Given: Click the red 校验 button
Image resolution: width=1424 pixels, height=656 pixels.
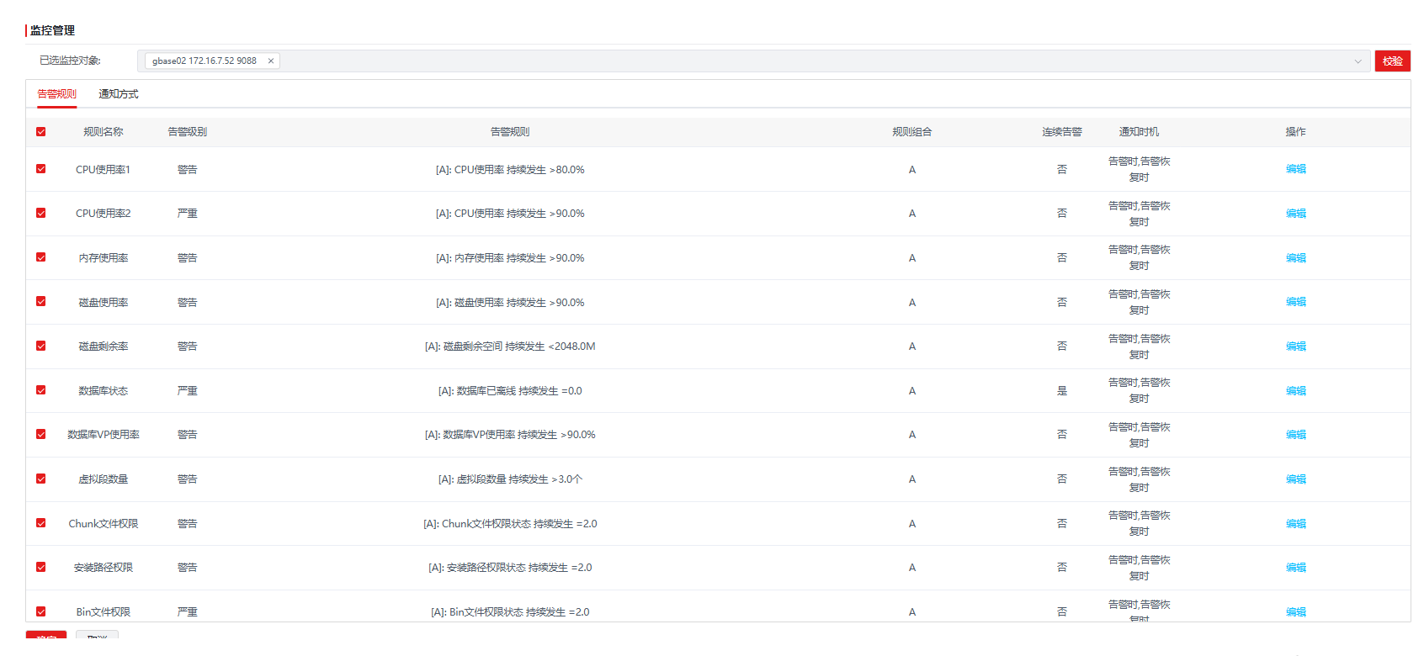Looking at the screenshot, I should point(1392,61).
